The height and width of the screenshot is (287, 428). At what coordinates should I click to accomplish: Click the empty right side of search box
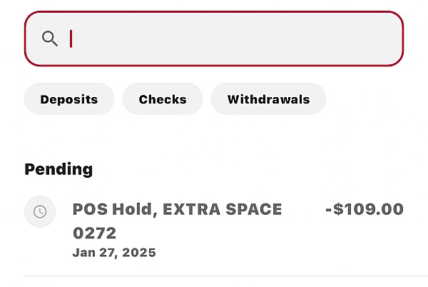(x=300, y=39)
